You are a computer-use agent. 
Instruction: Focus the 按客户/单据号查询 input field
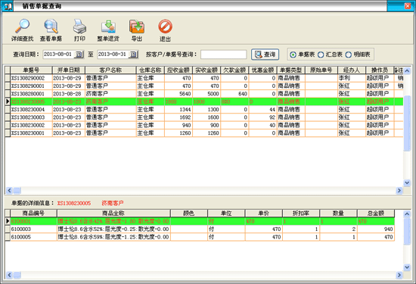click(x=224, y=55)
